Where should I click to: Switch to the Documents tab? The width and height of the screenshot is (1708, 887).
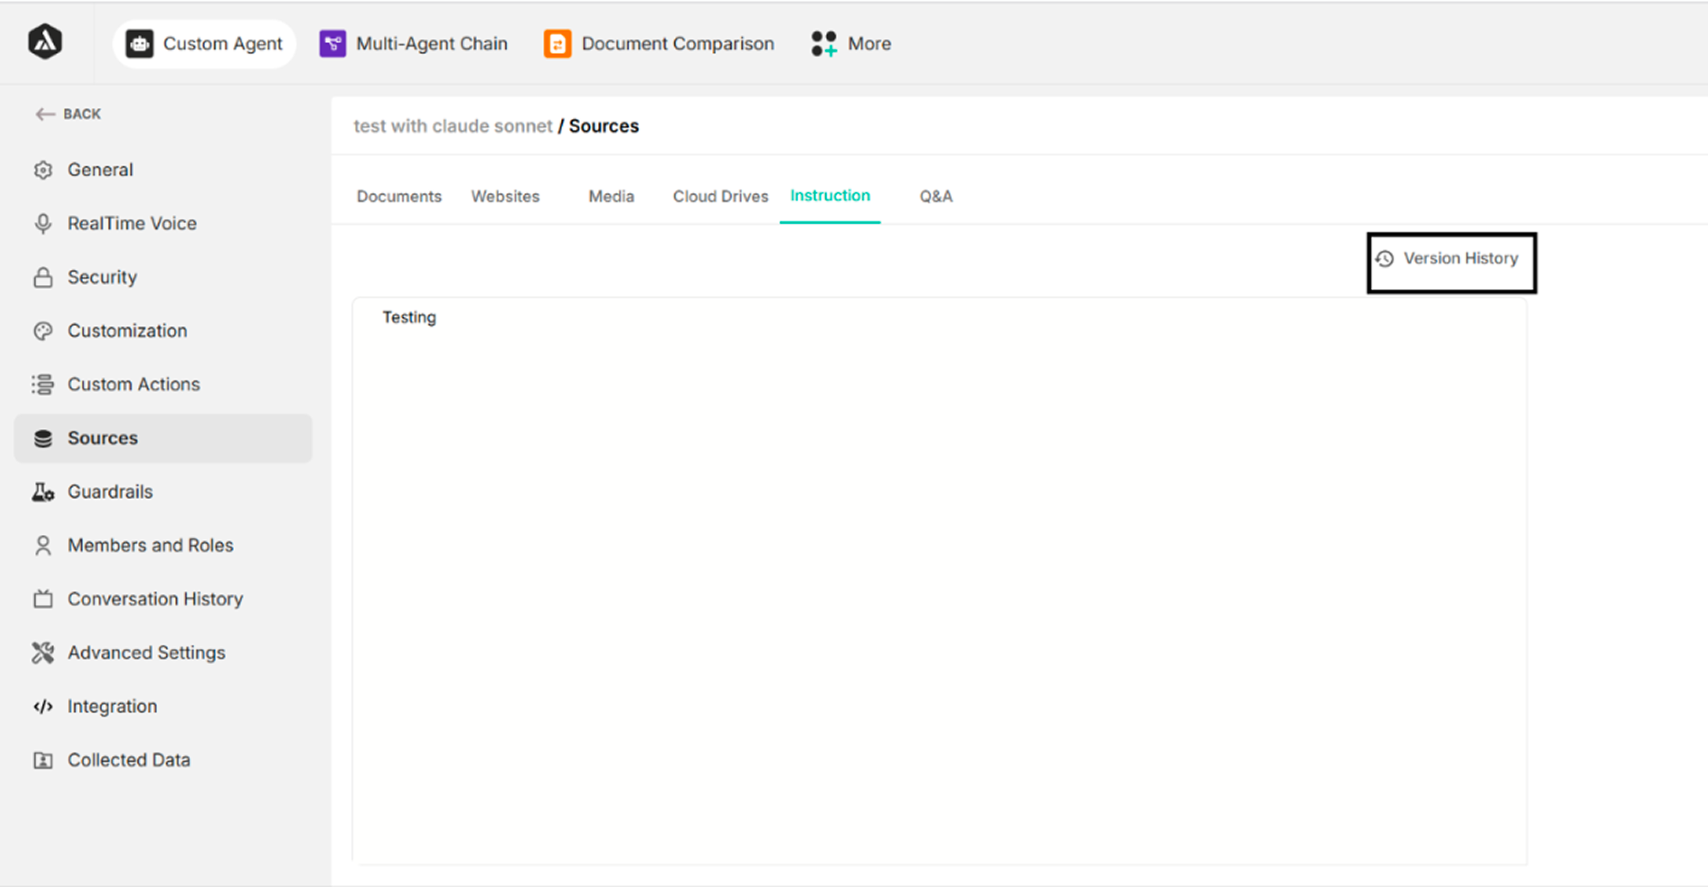pyautogui.click(x=399, y=196)
